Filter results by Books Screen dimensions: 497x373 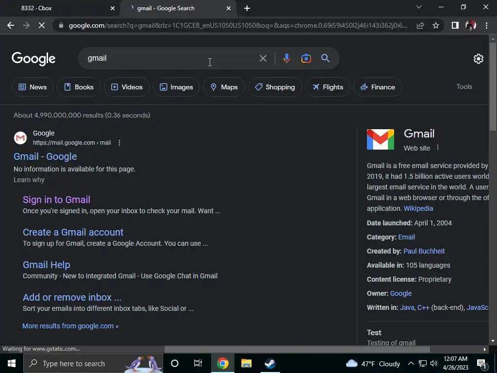point(79,87)
